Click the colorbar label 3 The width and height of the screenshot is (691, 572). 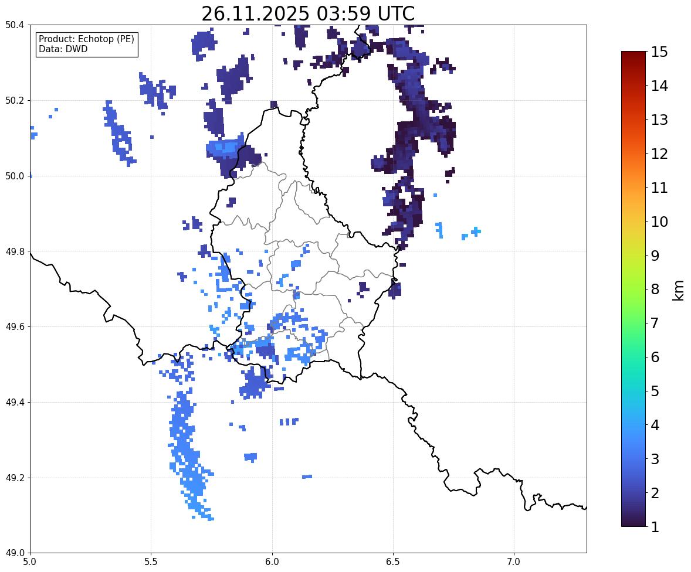click(x=655, y=459)
